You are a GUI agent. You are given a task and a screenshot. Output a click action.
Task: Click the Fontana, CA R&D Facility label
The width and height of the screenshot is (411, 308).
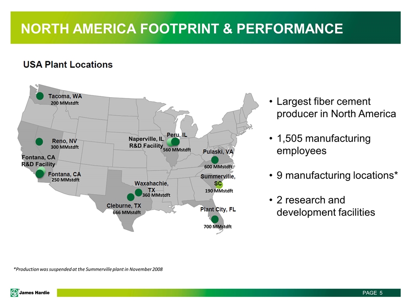pyautogui.click(x=39, y=161)
